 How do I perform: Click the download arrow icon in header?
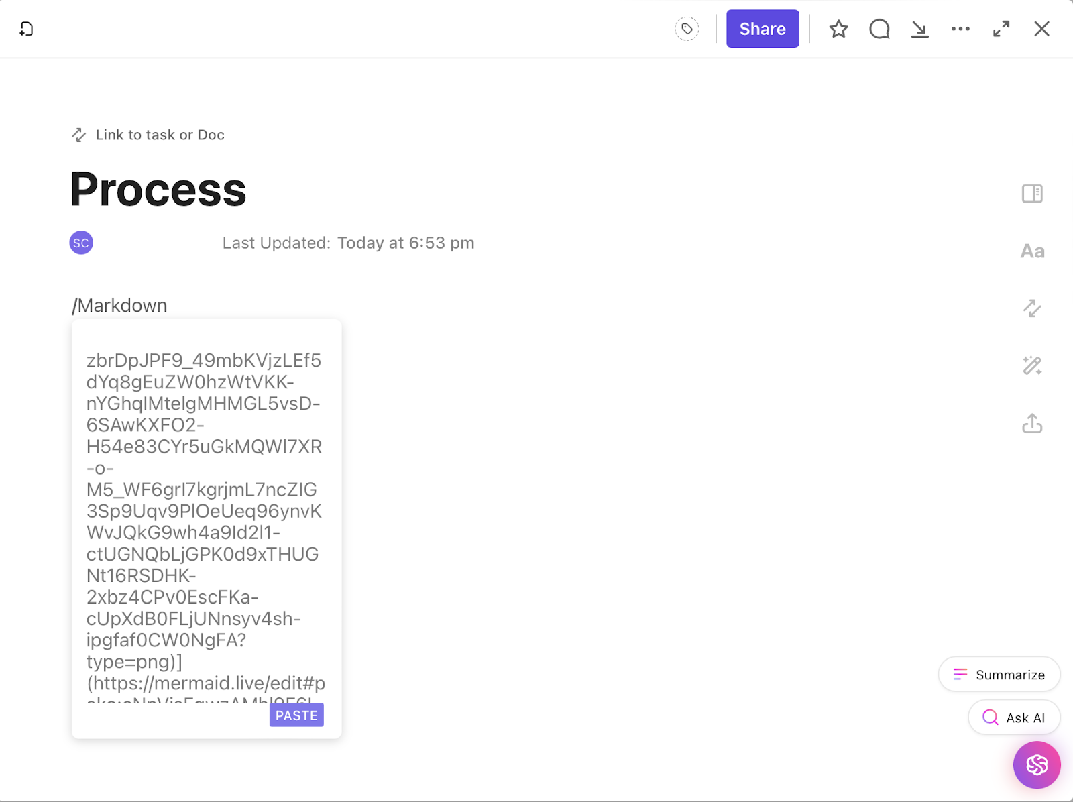click(919, 29)
